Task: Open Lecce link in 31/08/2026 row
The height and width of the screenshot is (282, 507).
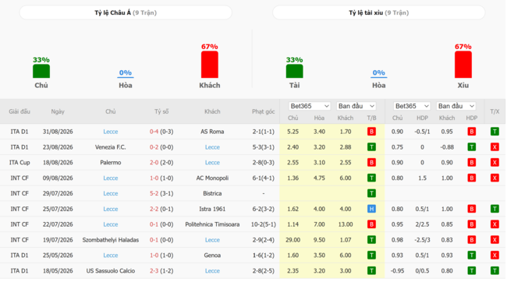Action: point(111,132)
